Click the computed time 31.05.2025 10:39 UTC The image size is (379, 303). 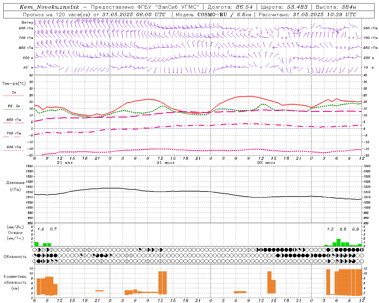[x=325, y=14]
